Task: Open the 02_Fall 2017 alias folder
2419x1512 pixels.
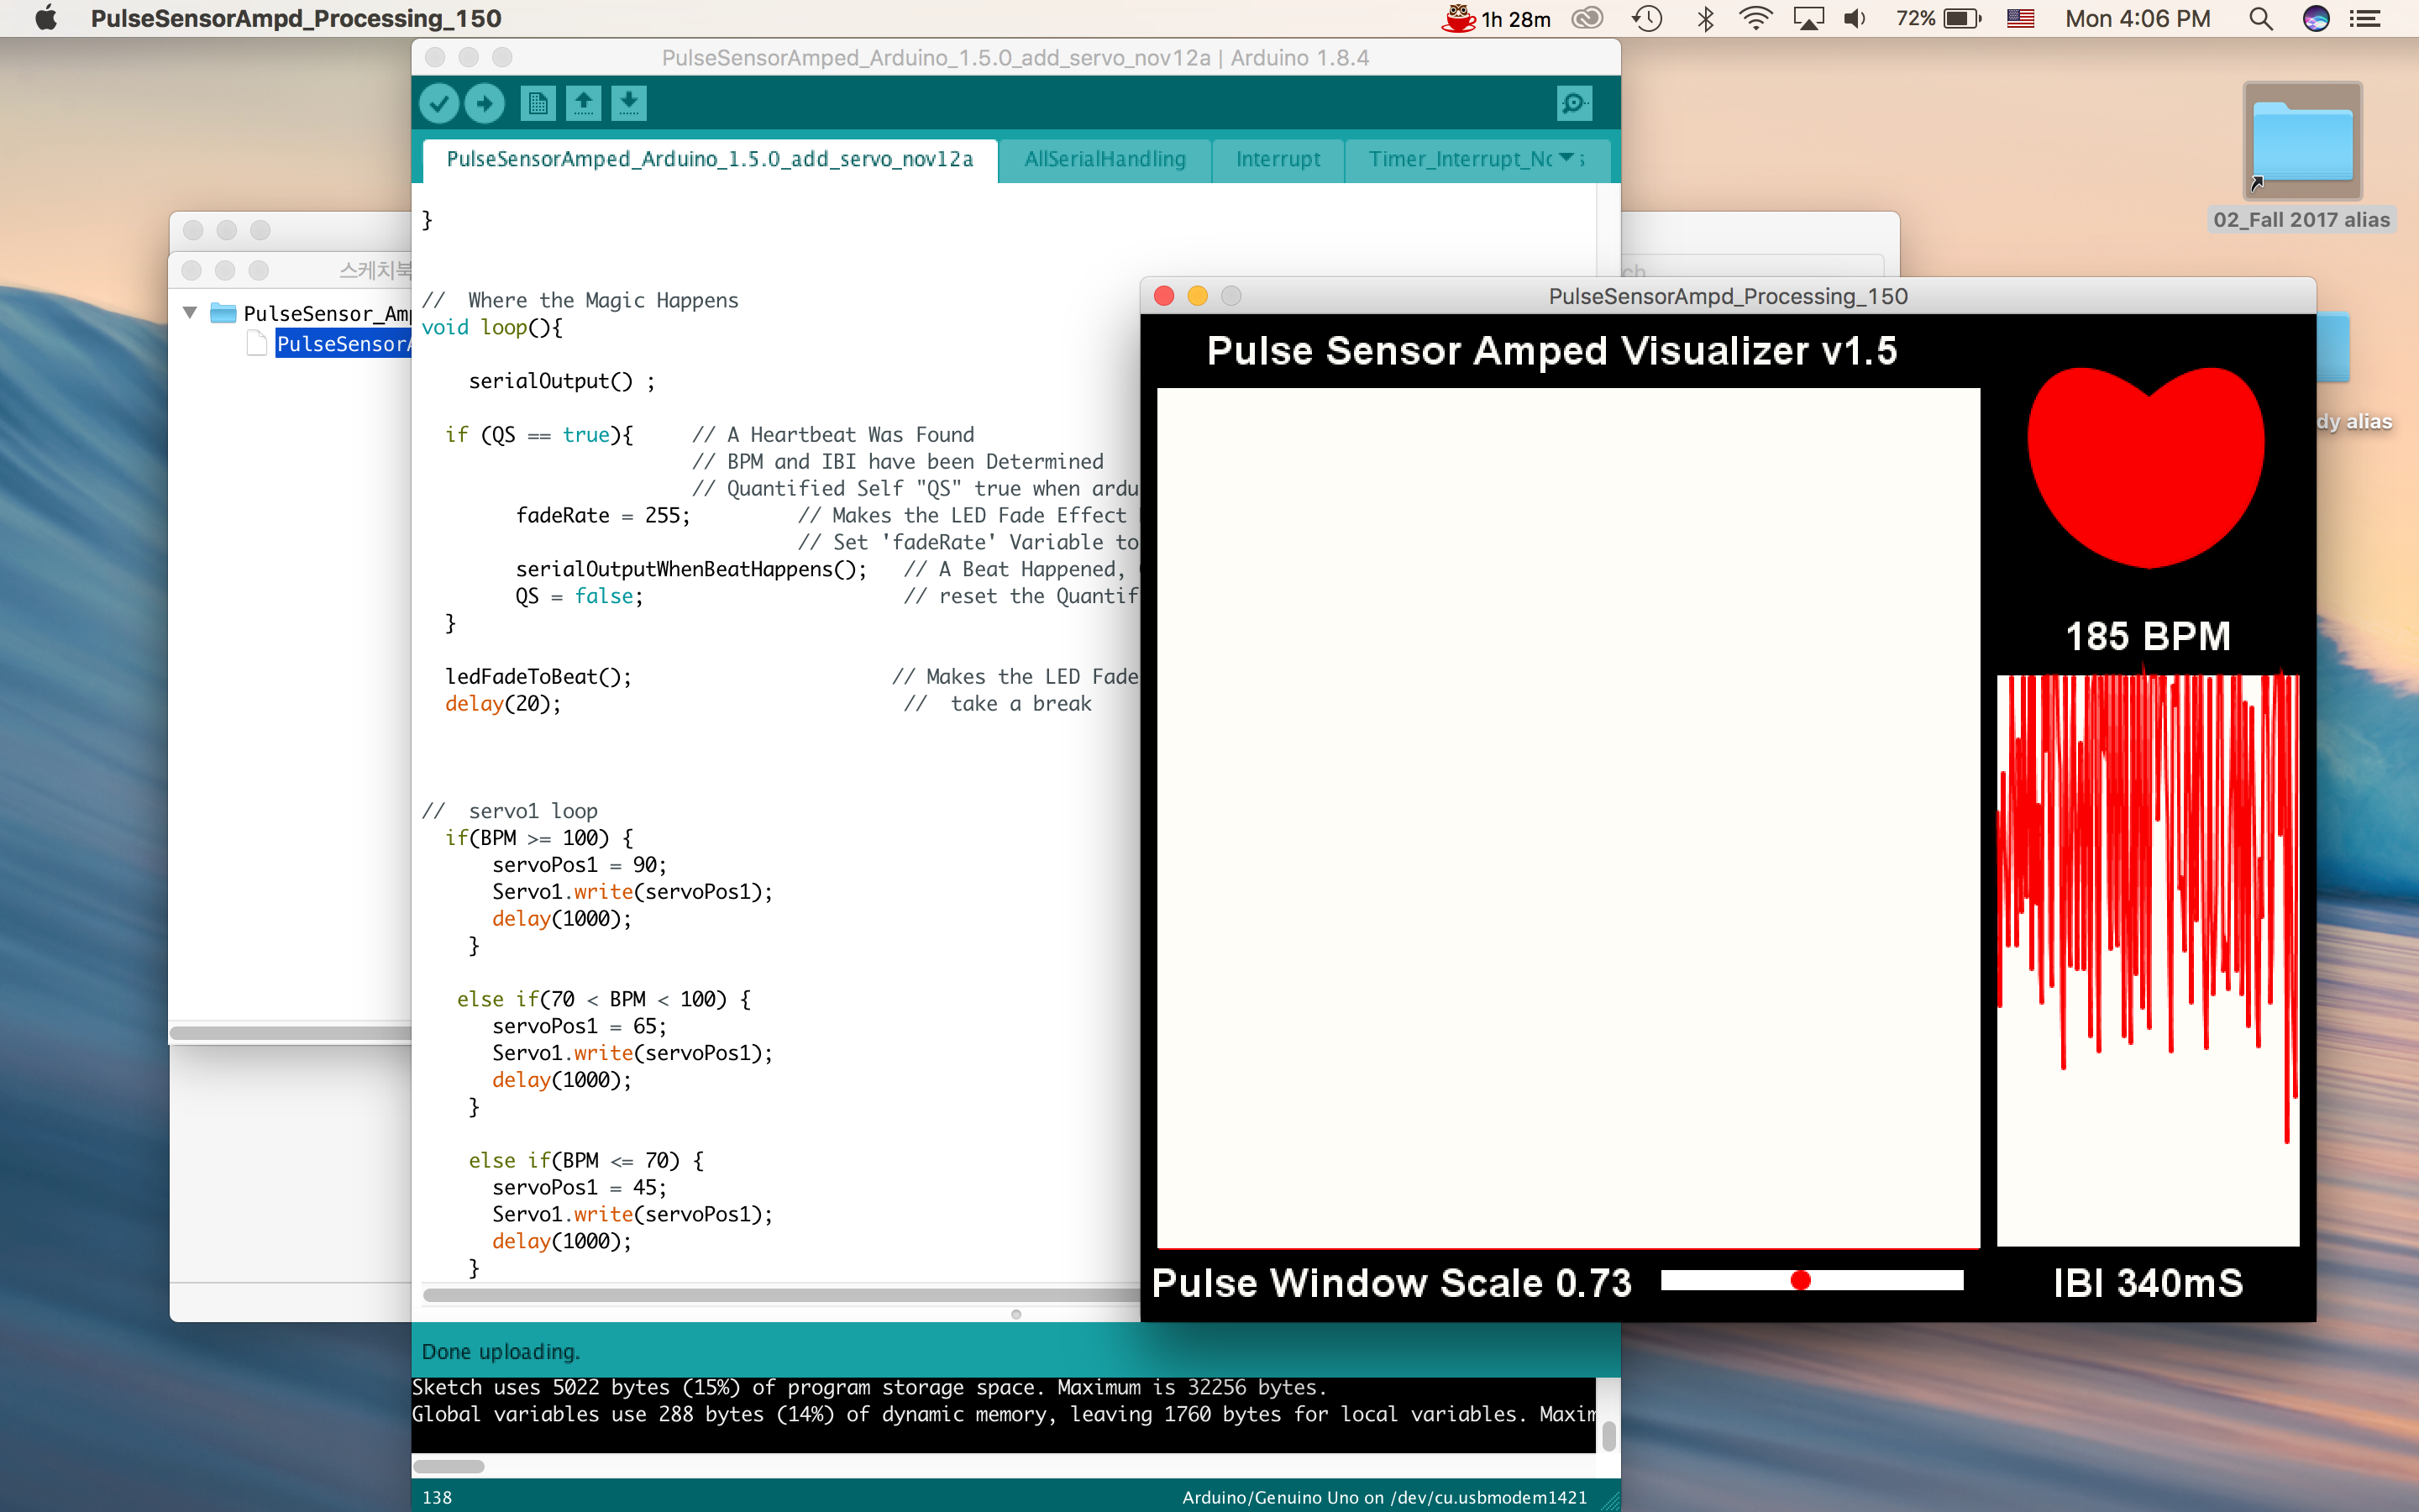Action: [x=2302, y=142]
